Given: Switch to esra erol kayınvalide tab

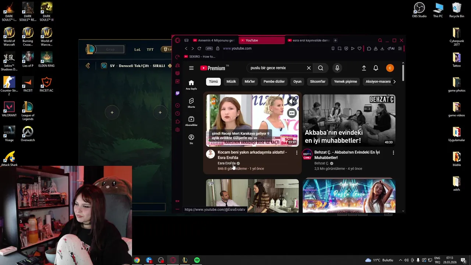Looking at the screenshot, I should point(309,40).
